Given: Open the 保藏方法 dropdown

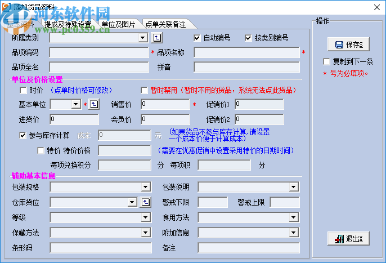Looking at the screenshot, I should pyautogui.click(x=146, y=233).
